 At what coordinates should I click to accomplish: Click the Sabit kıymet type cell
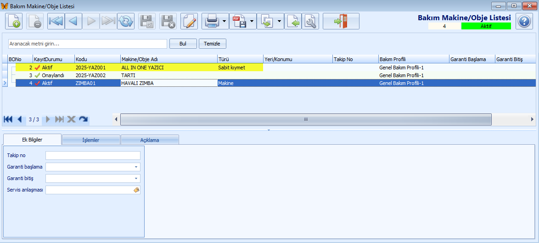pos(240,68)
